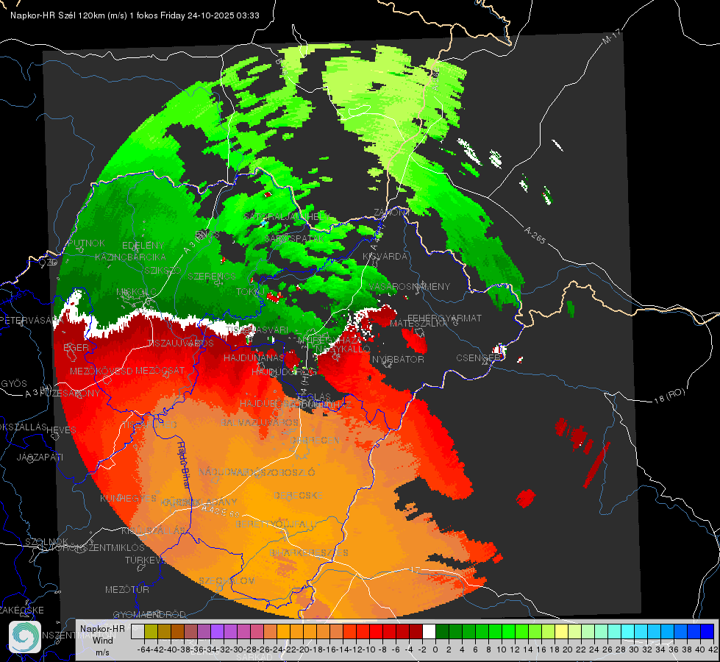This screenshot has height=662, width=720.
Task: Select the MEZOTUR label
Action: point(127,589)
